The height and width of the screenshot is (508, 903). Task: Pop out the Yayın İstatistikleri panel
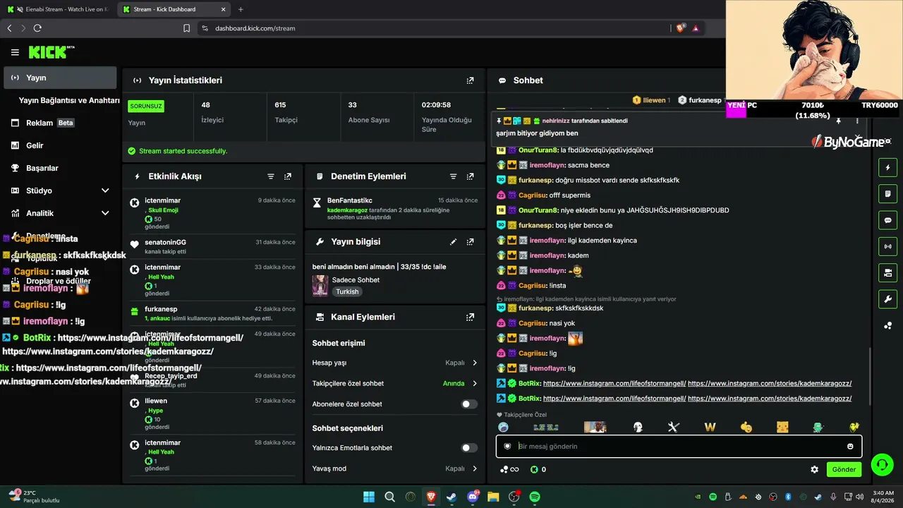470,80
